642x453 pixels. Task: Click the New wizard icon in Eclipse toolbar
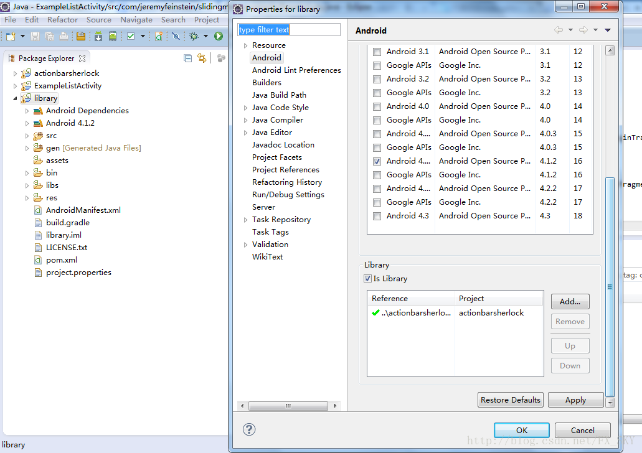point(11,37)
